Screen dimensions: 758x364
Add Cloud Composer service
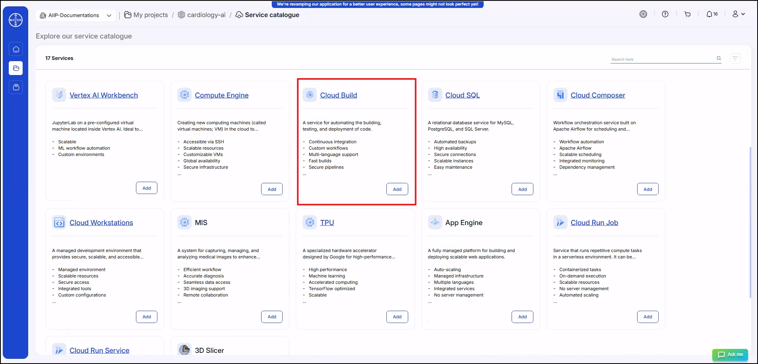click(648, 189)
